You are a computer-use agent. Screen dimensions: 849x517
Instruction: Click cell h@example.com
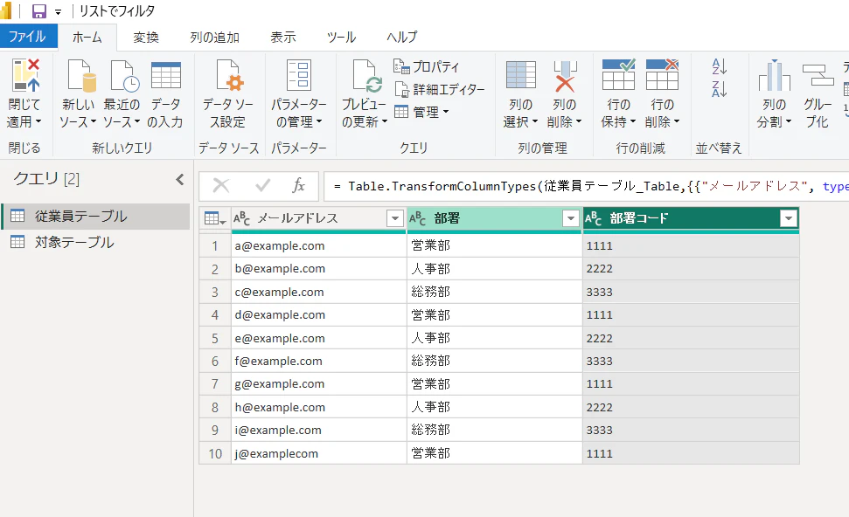point(319,407)
